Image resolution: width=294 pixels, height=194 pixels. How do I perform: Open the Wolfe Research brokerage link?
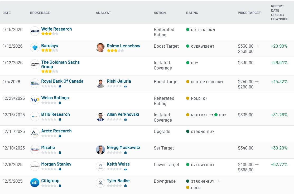[56, 29]
